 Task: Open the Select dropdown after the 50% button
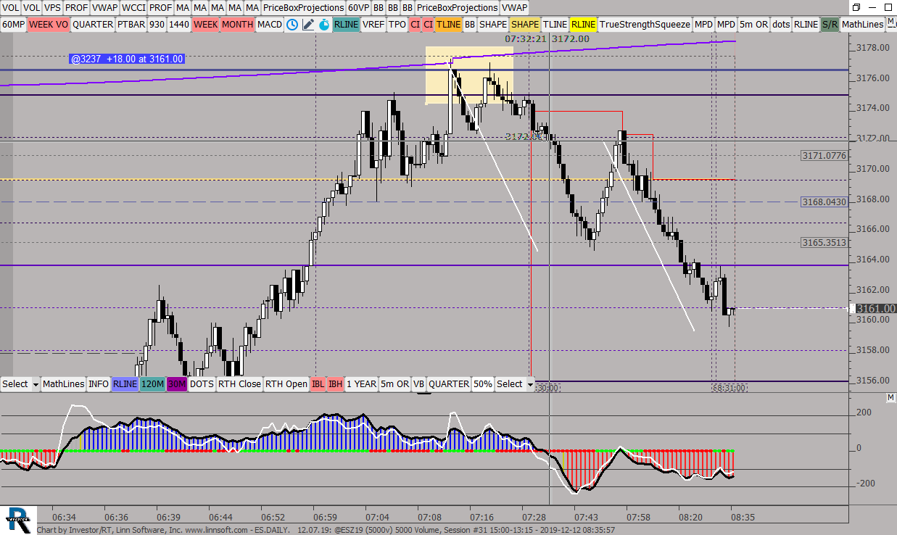(x=514, y=383)
